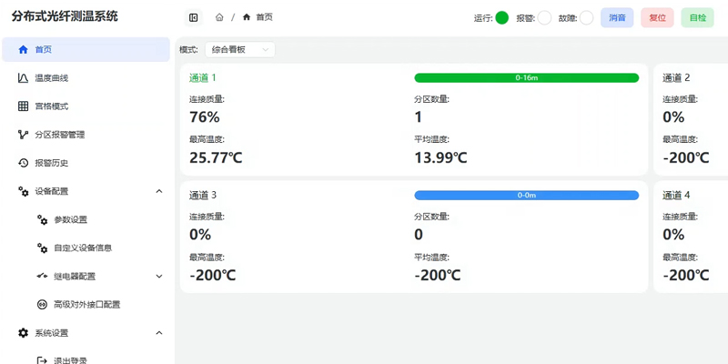
Task: Click the sidebar collapse icon in header
Action: [x=194, y=17]
